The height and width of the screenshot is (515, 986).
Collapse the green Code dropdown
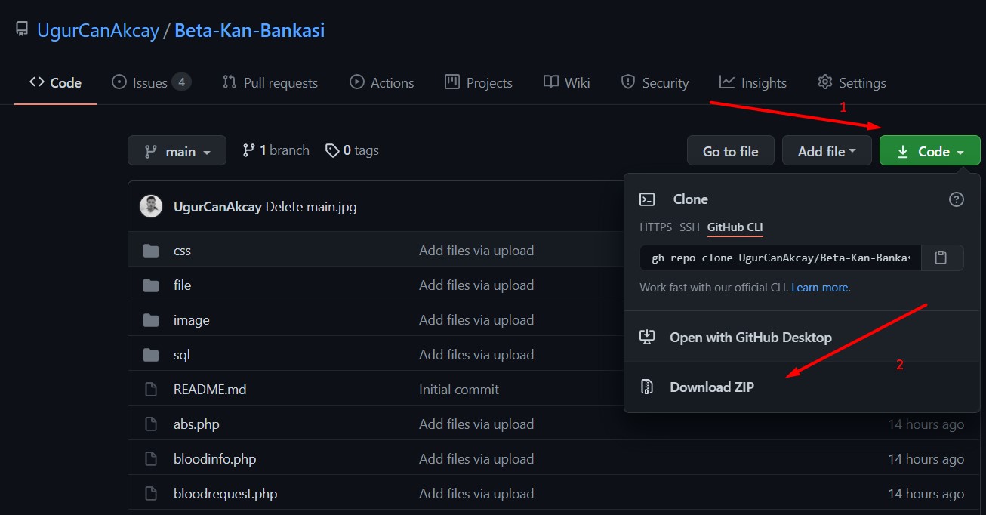(929, 150)
